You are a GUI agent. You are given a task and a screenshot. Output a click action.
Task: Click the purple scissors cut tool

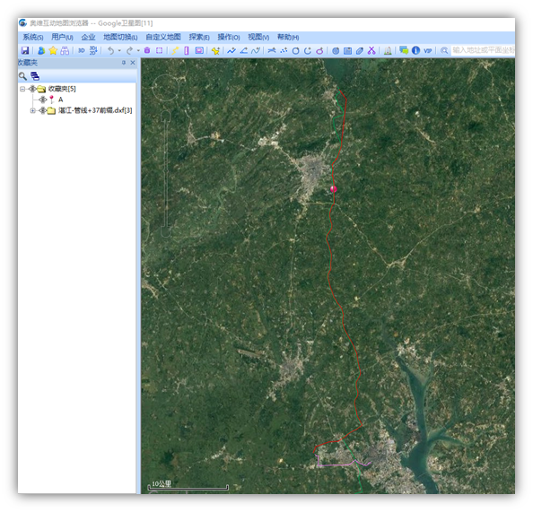(371, 50)
